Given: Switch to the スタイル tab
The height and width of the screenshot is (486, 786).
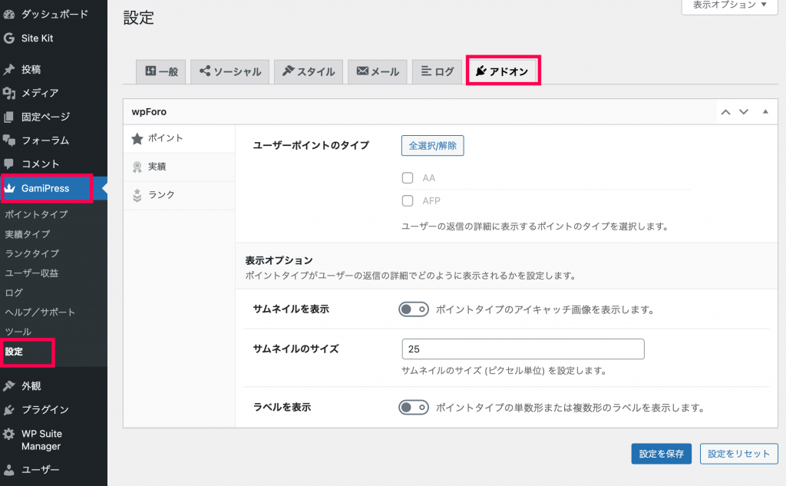Looking at the screenshot, I should click(309, 71).
